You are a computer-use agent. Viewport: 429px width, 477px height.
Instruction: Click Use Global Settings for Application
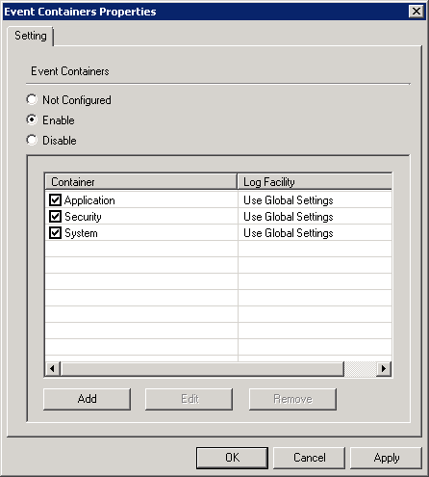tap(289, 200)
